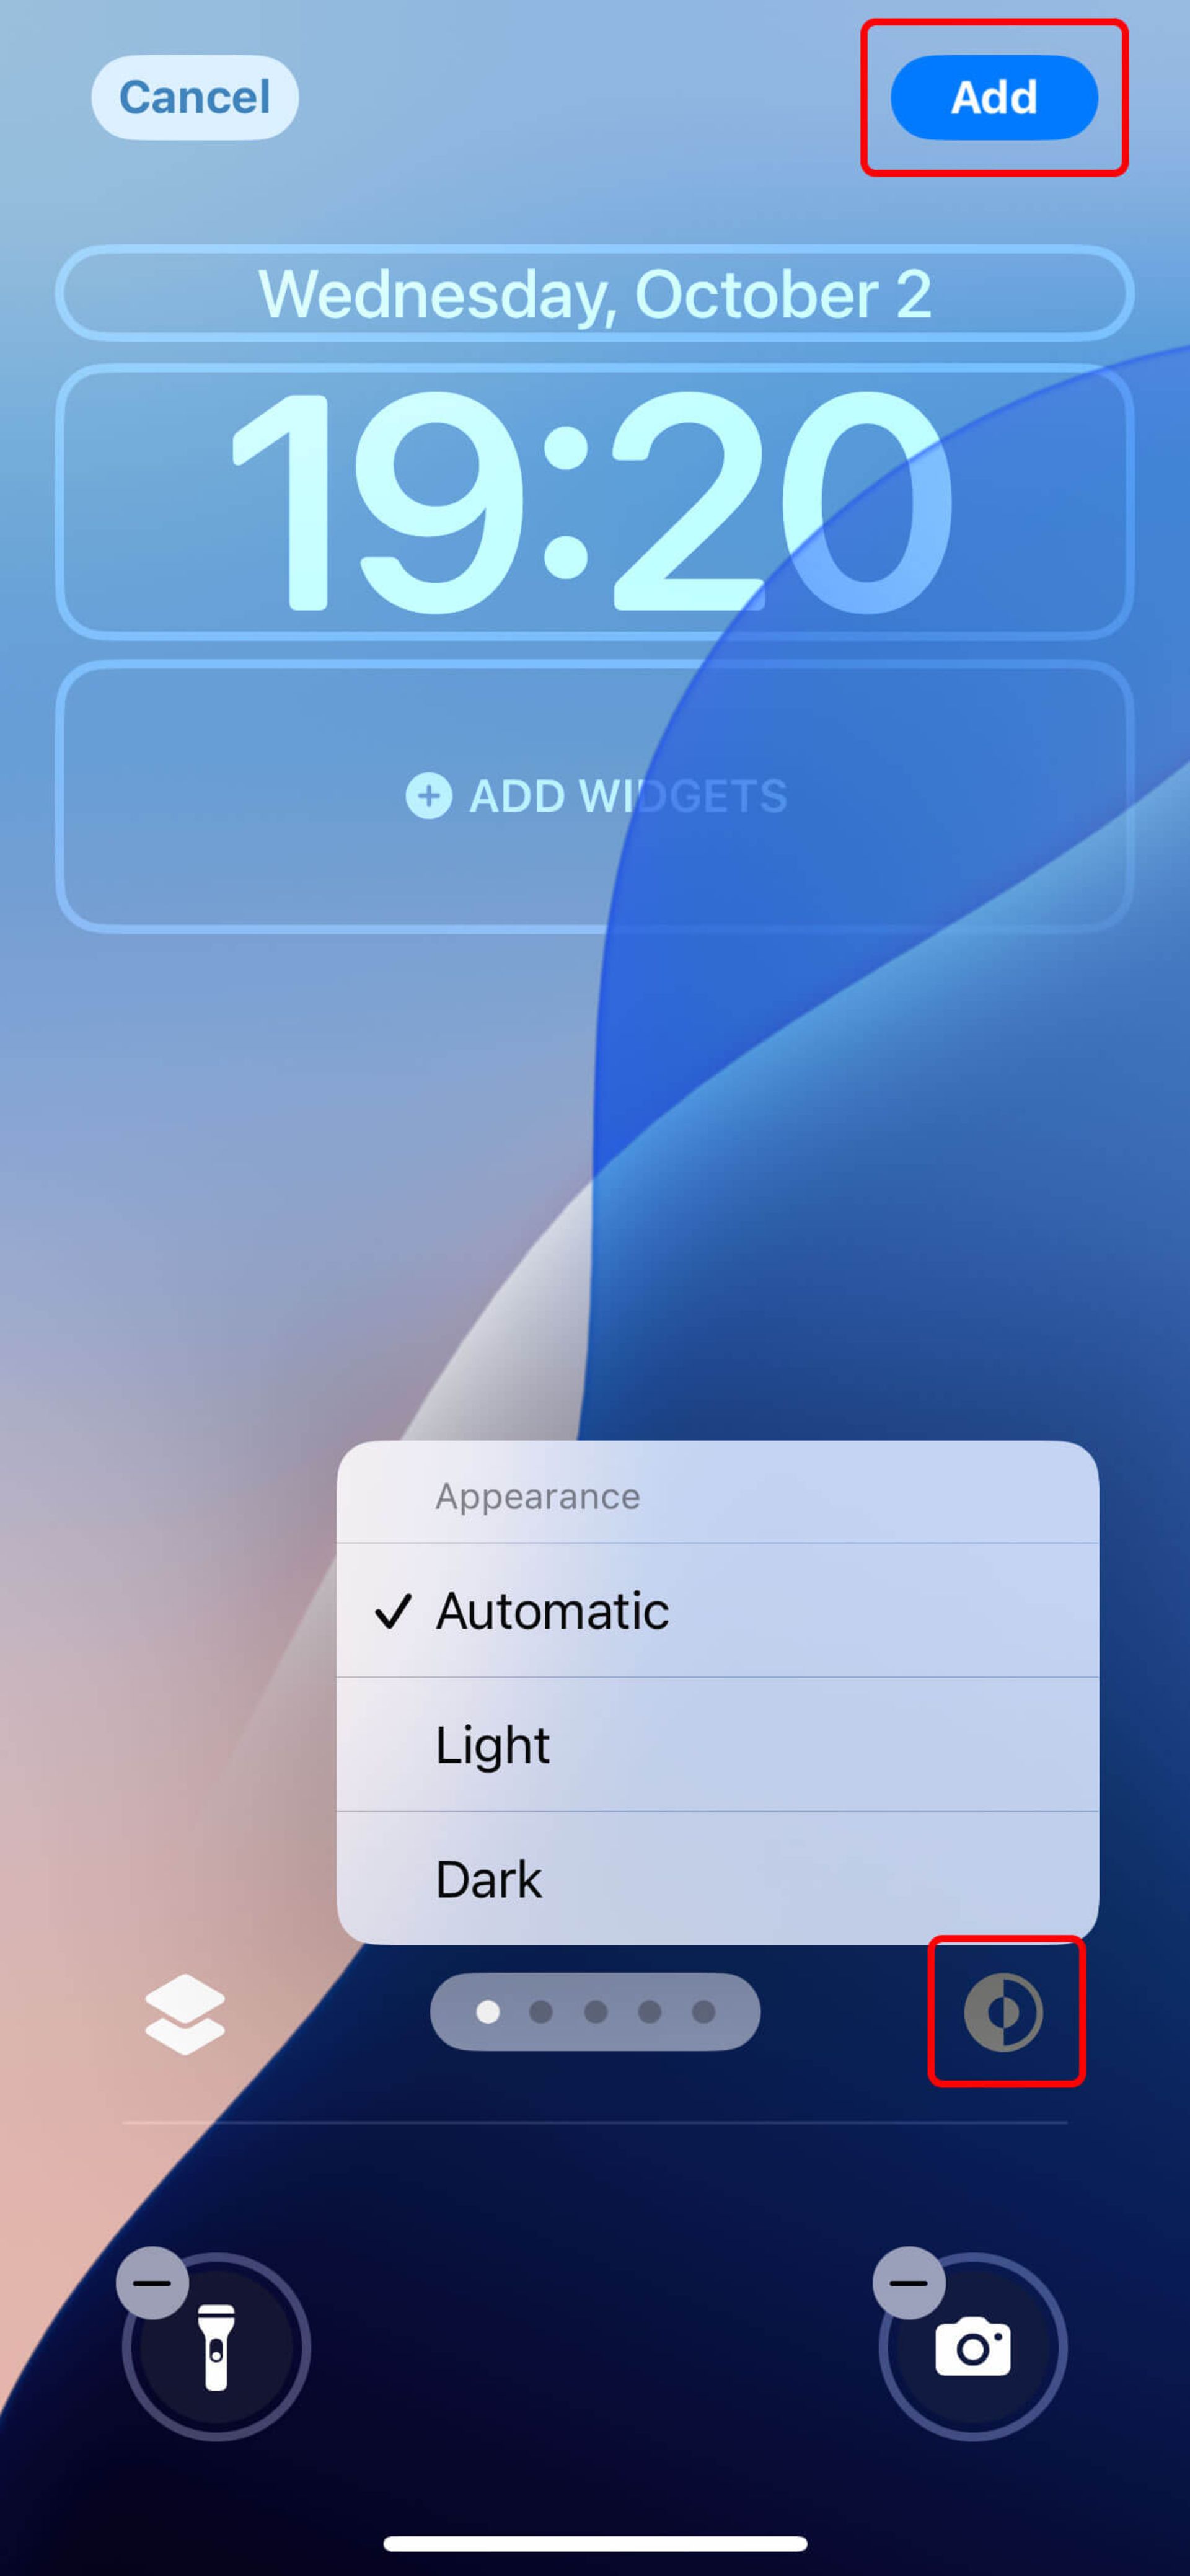Click the Add button to save wallpaper
Image resolution: width=1190 pixels, height=2576 pixels.
coord(993,97)
